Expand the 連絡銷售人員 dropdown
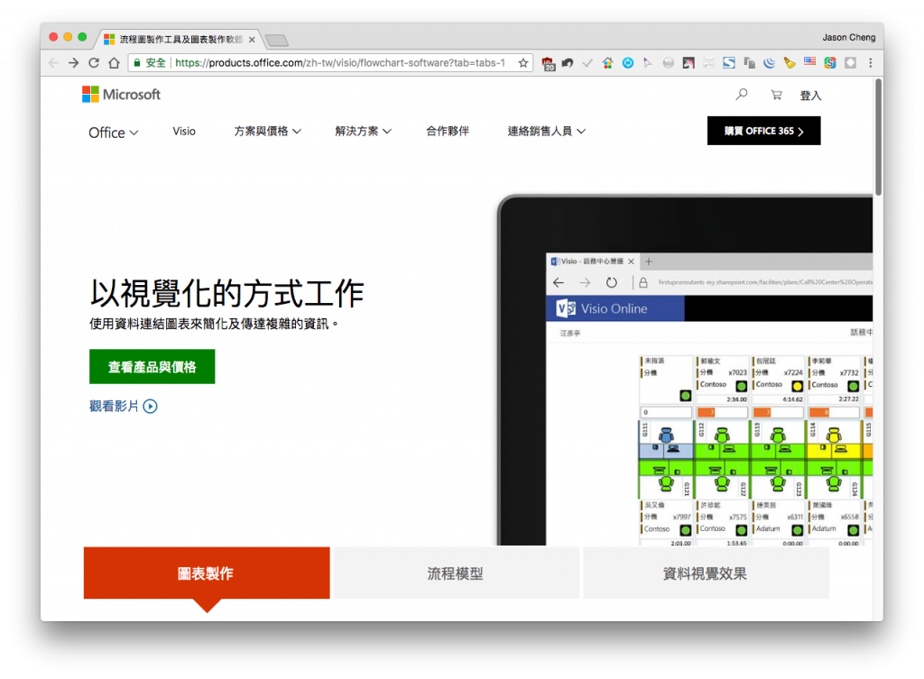Viewport: 924px width, 679px height. point(546,132)
